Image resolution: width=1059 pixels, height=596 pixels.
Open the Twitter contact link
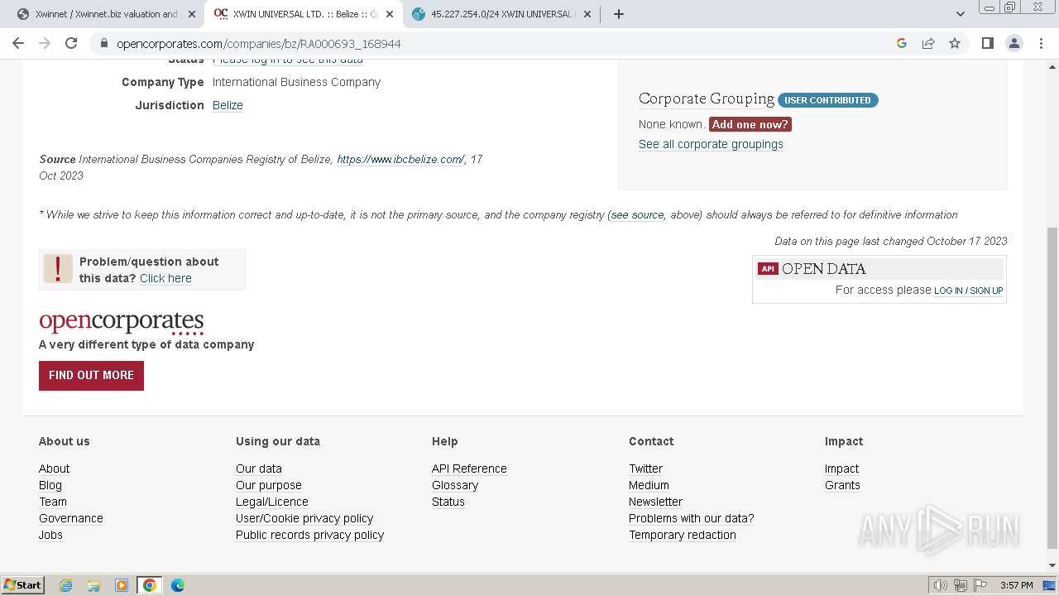point(646,469)
